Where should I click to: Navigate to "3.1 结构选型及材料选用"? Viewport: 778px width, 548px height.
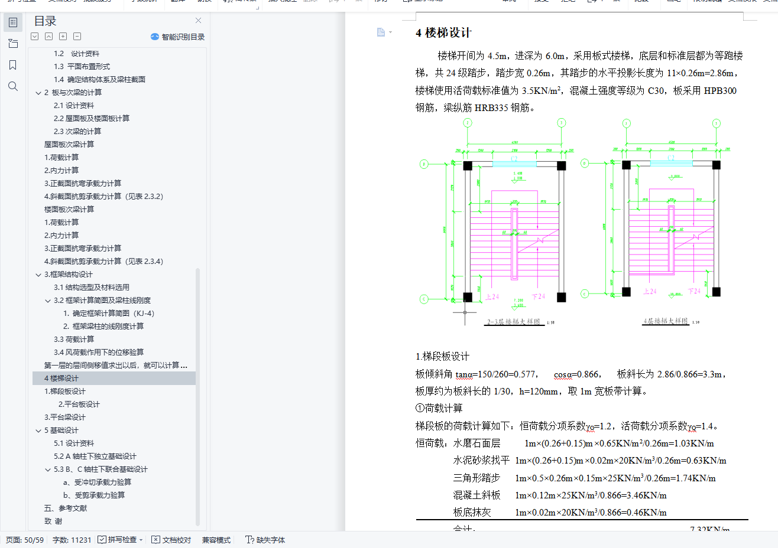point(92,288)
